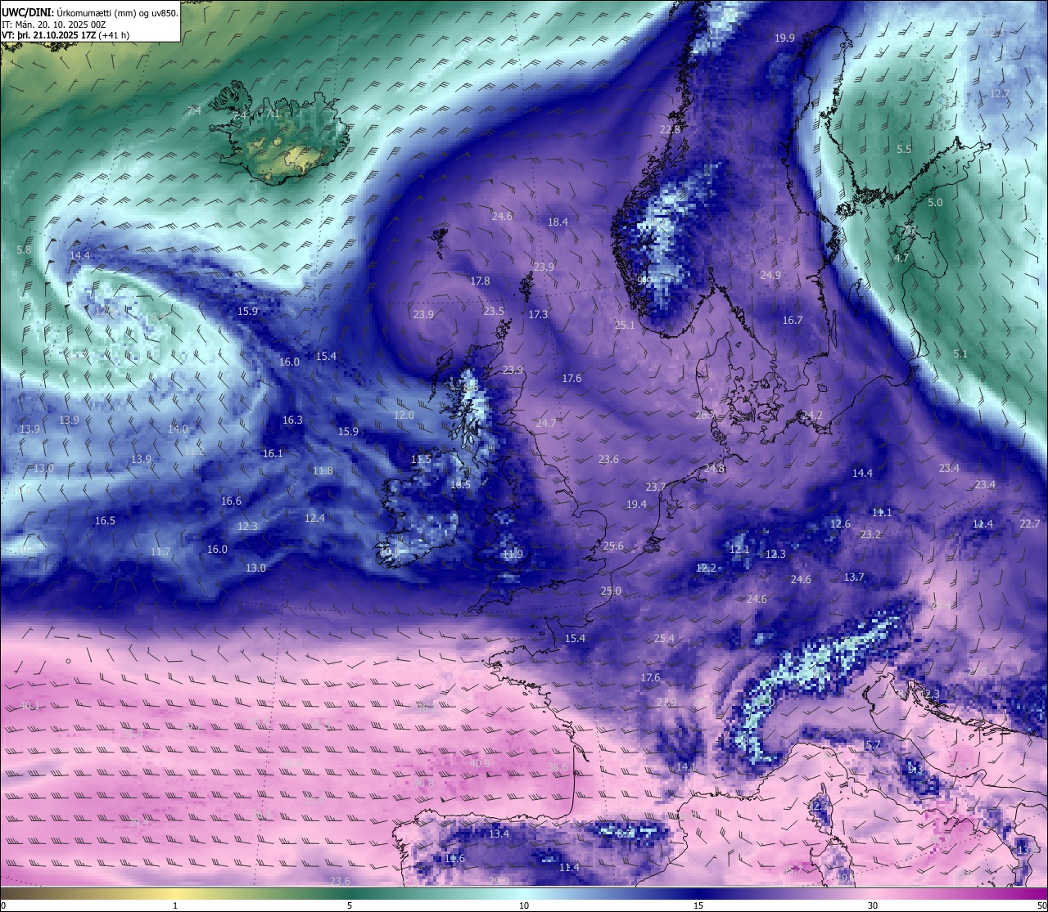This screenshot has width=1048, height=912.
Task: Click the 15.7 value over northern Italy
Action: coord(870,744)
